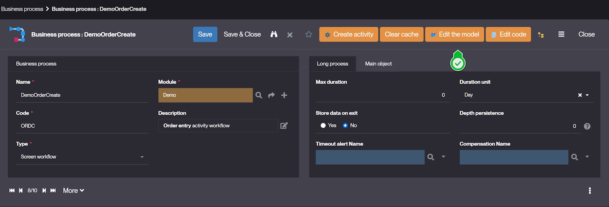Select Yes for Store data on exit
The width and height of the screenshot is (609, 207).
323,125
